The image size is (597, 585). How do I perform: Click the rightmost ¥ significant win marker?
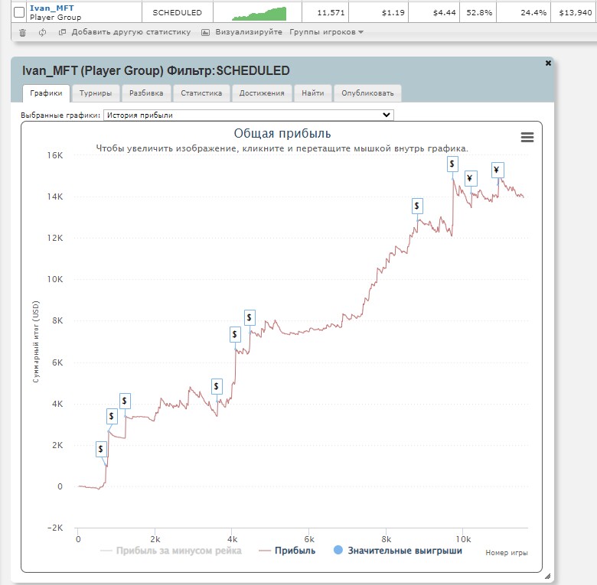[x=497, y=171]
